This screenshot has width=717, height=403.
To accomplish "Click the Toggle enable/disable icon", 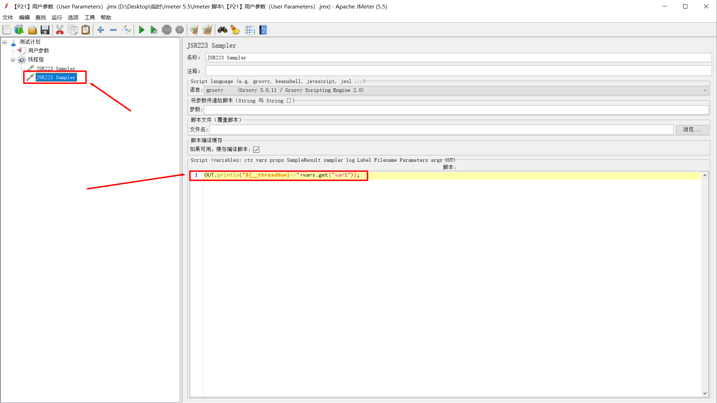I will pos(126,30).
